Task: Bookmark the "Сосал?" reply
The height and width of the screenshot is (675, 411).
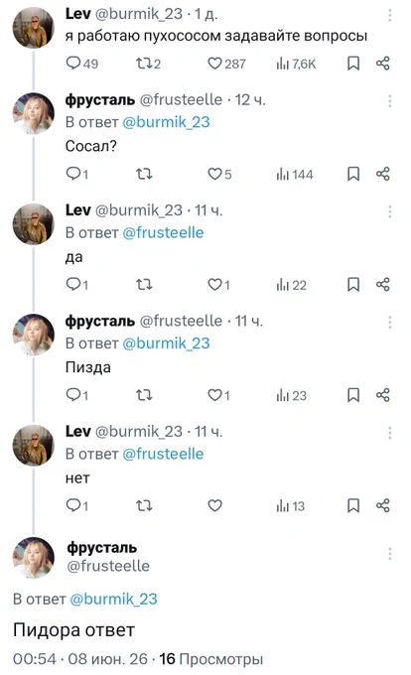Action: [353, 174]
